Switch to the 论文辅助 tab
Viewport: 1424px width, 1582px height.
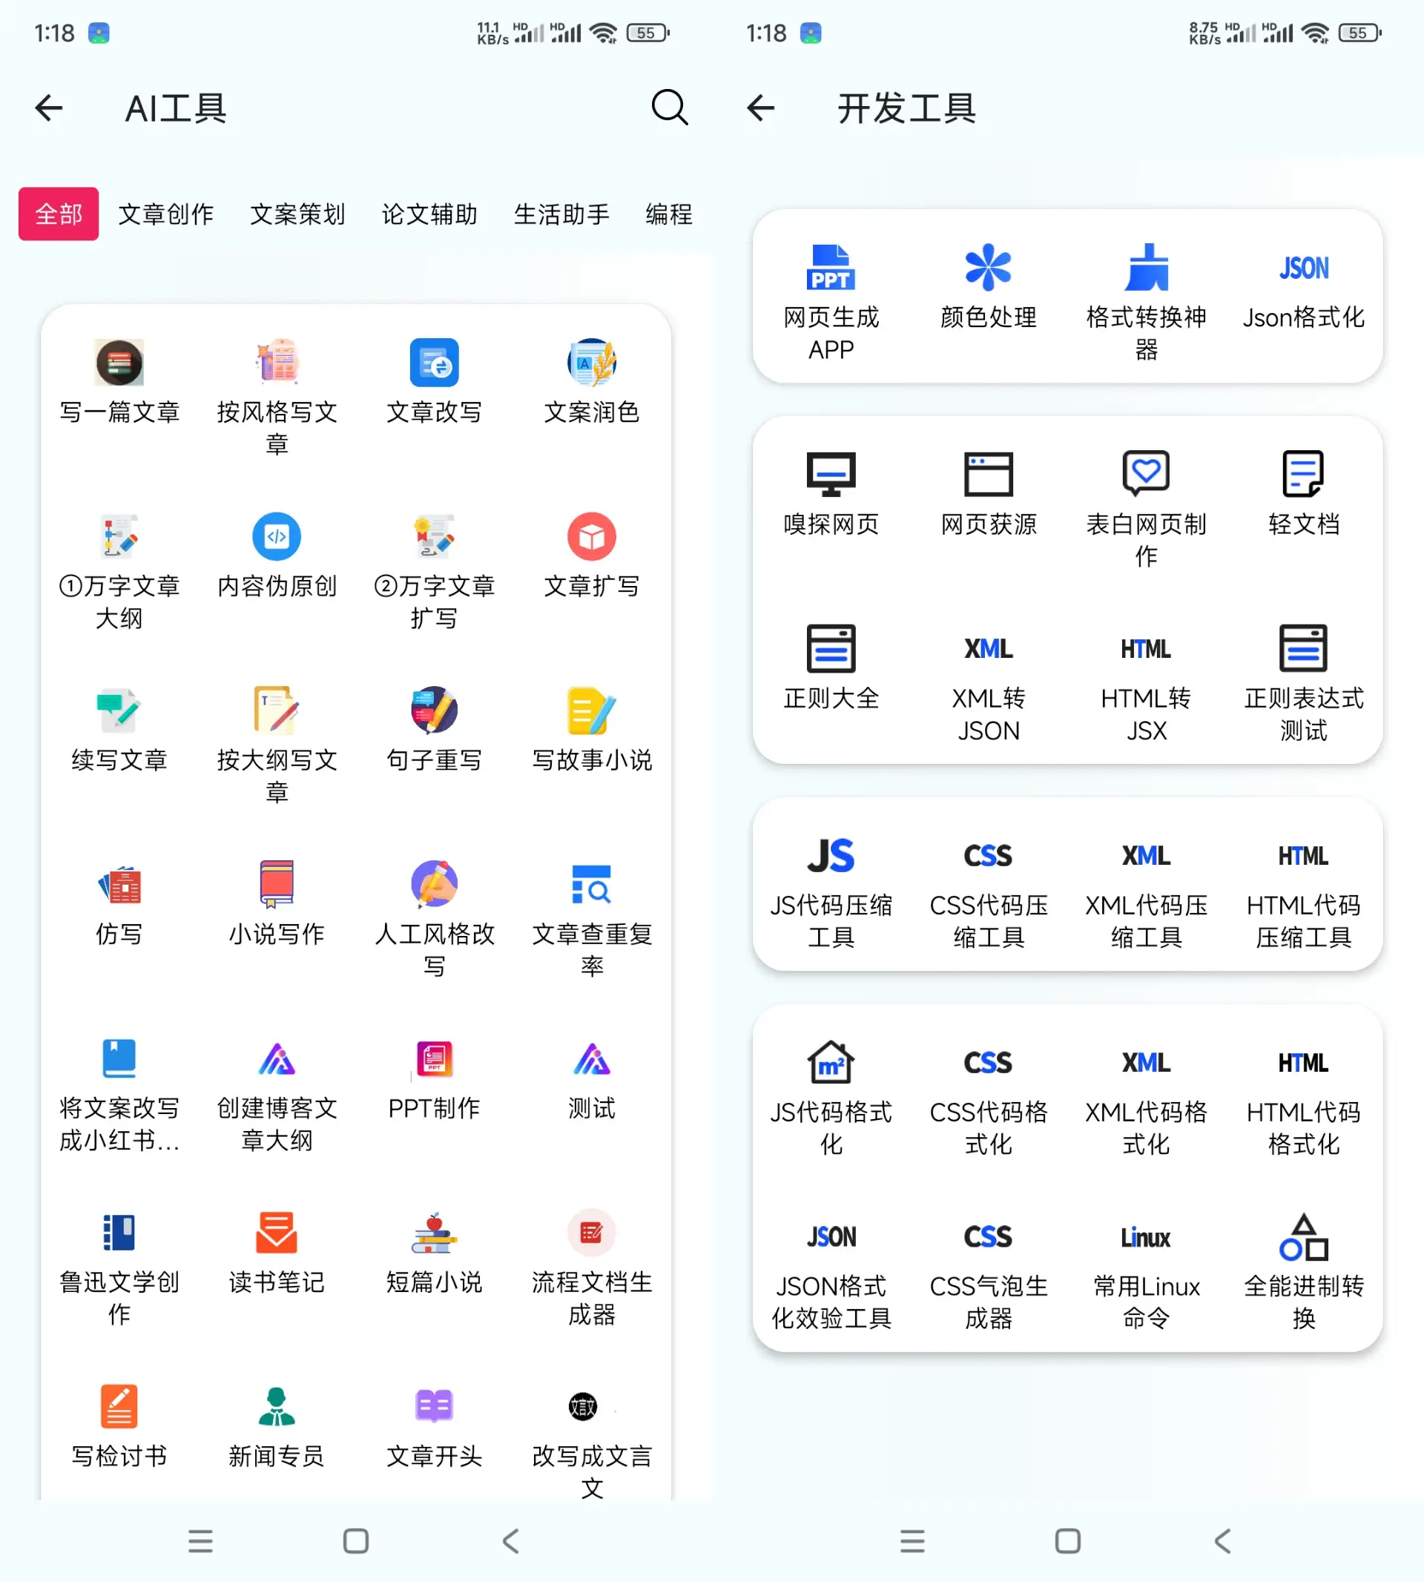pyautogui.click(x=429, y=214)
